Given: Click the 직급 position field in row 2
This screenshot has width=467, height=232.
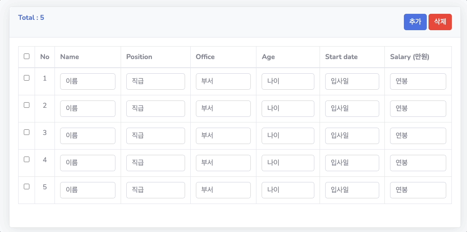Looking at the screenshot, I should click(156, 108).
